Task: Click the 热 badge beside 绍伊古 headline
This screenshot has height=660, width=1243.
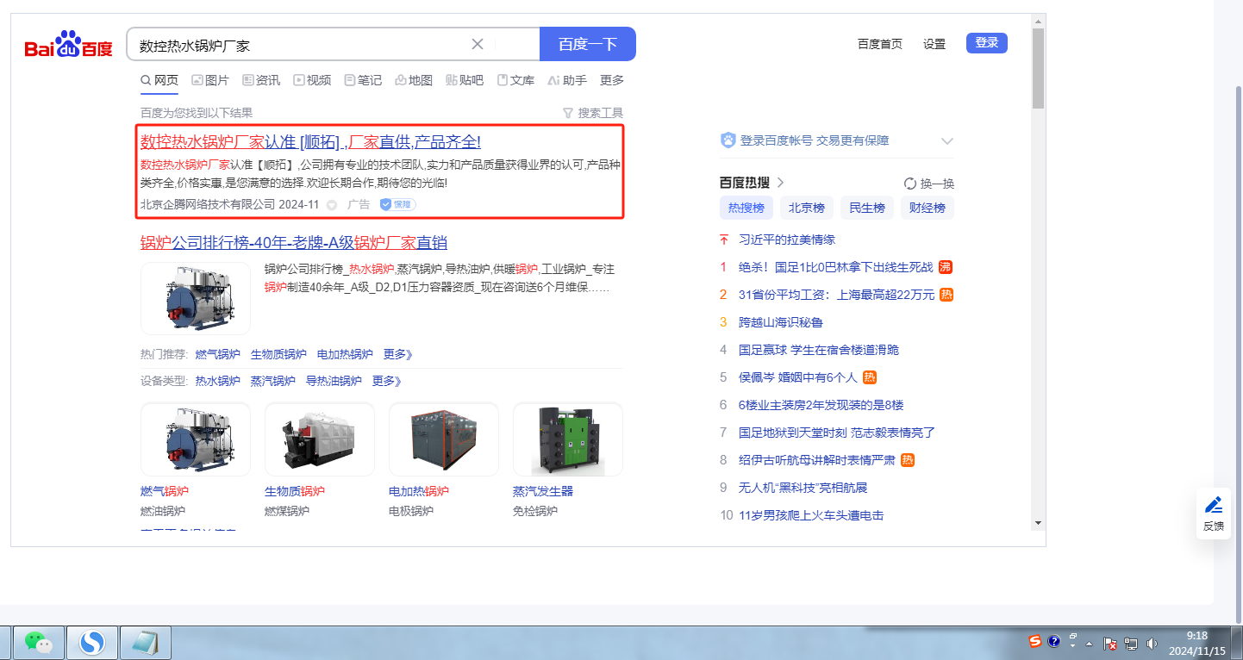Action: [908, 460]
